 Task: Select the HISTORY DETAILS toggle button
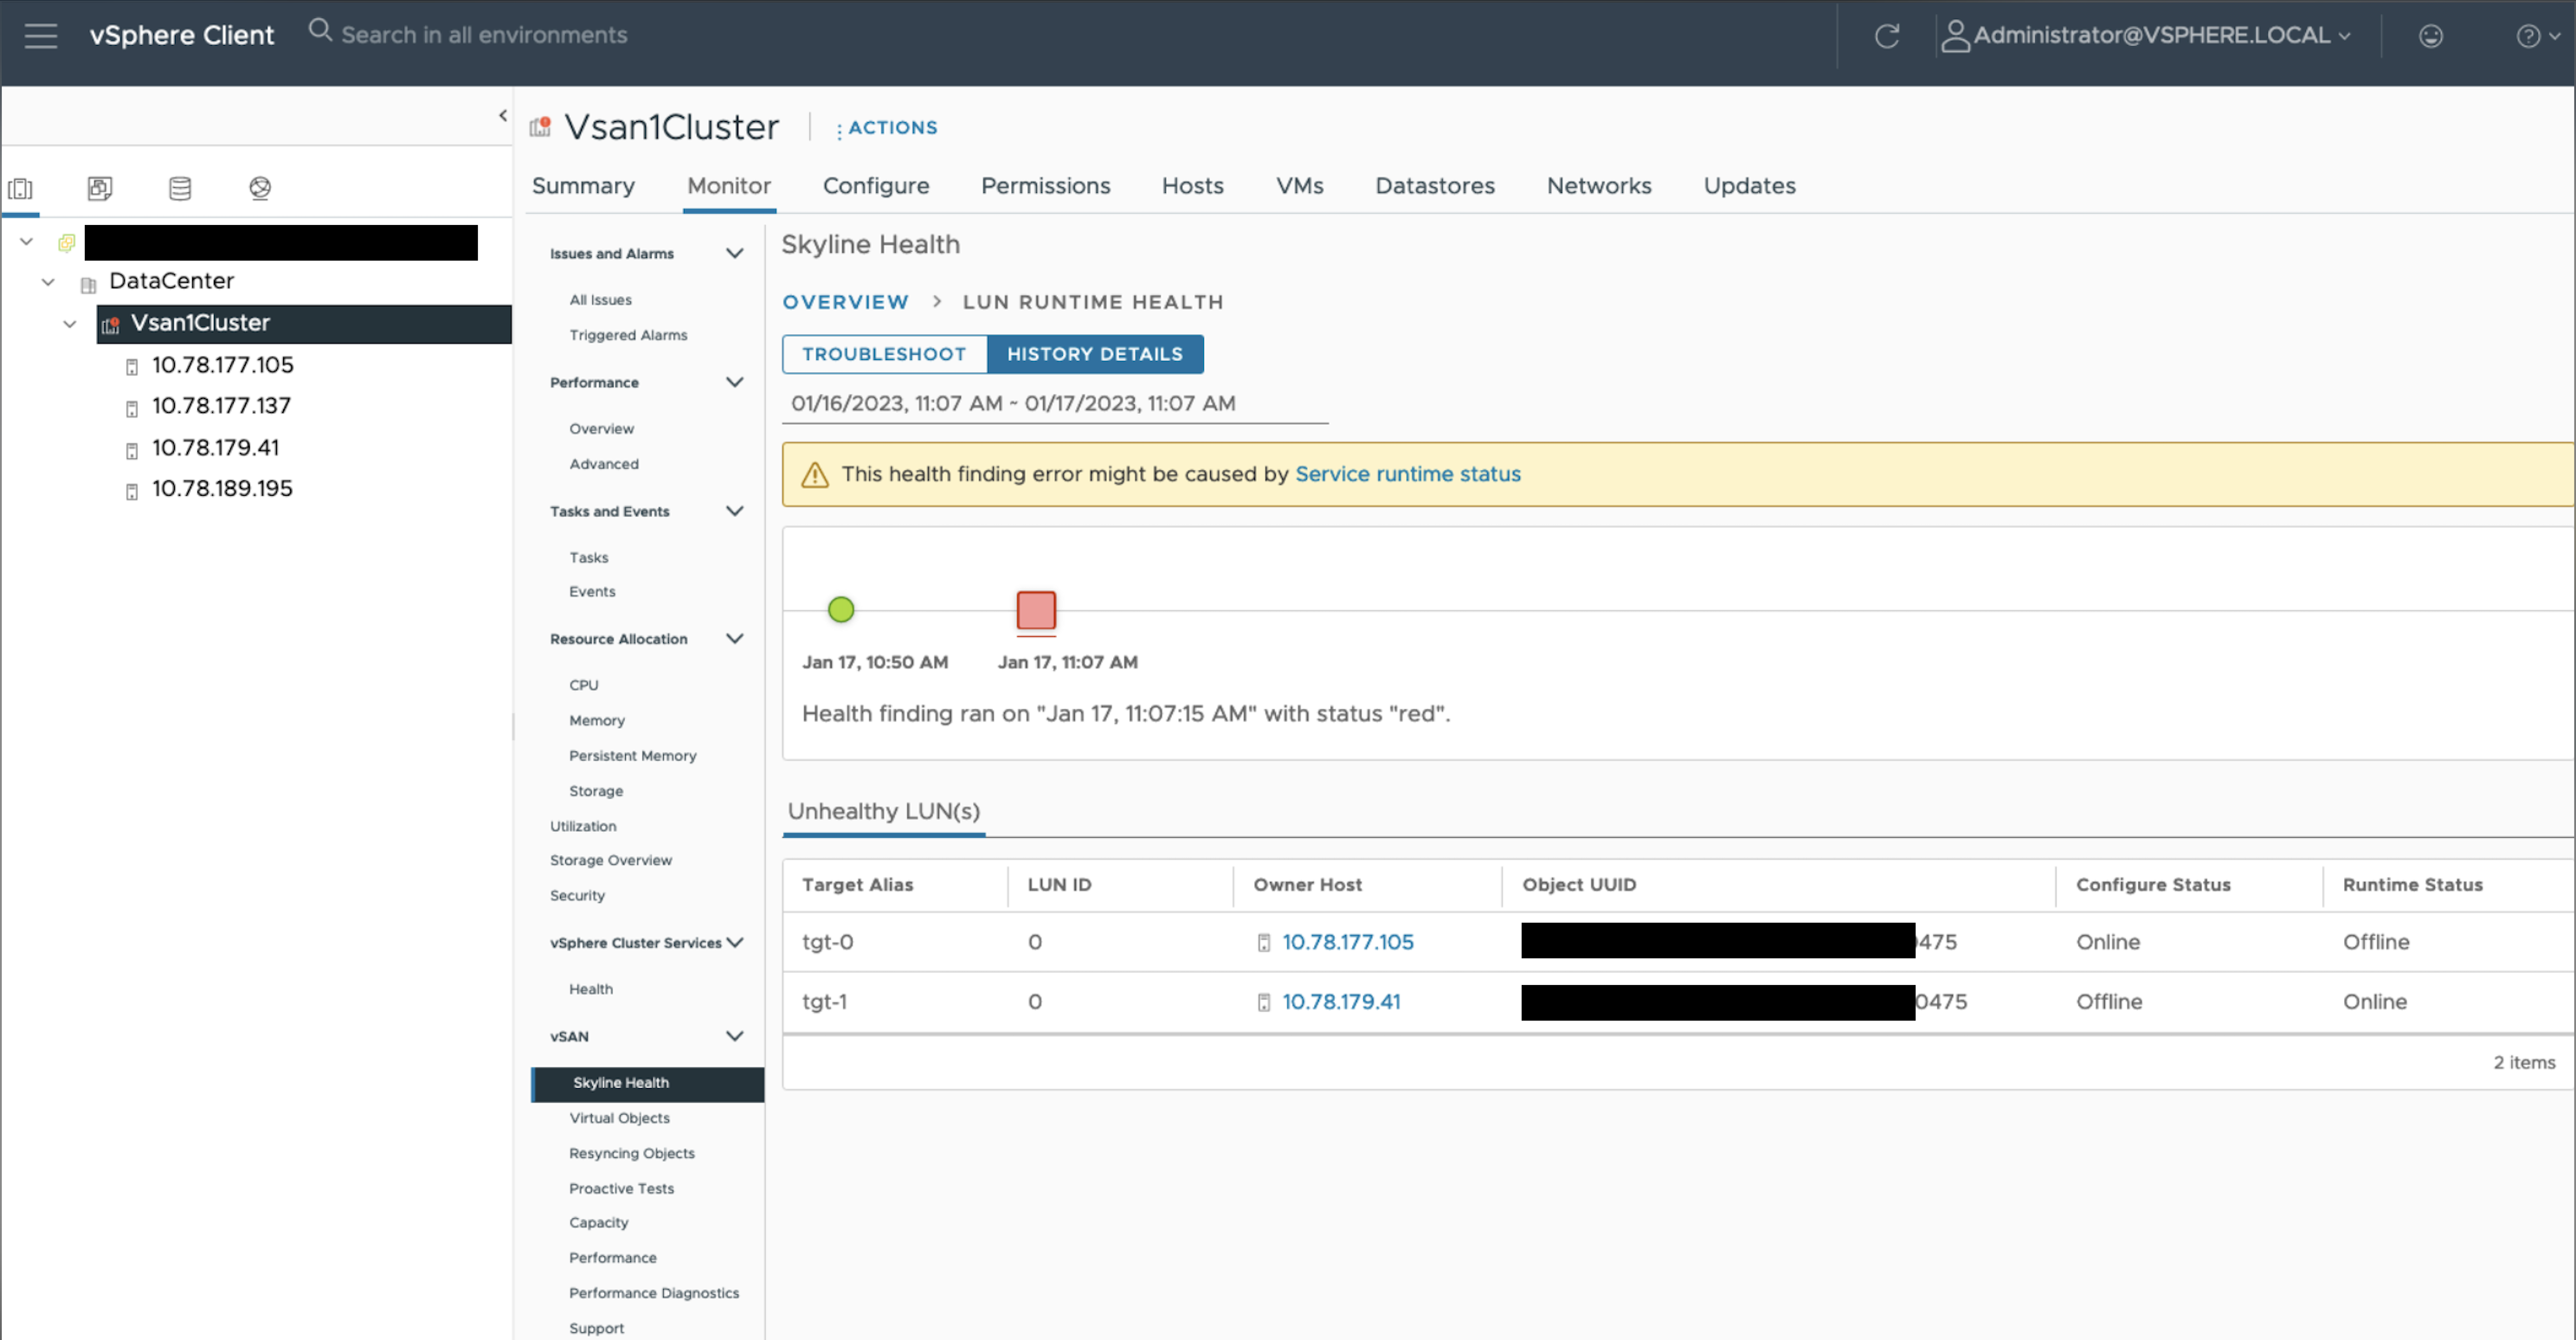pos(1094,354)
